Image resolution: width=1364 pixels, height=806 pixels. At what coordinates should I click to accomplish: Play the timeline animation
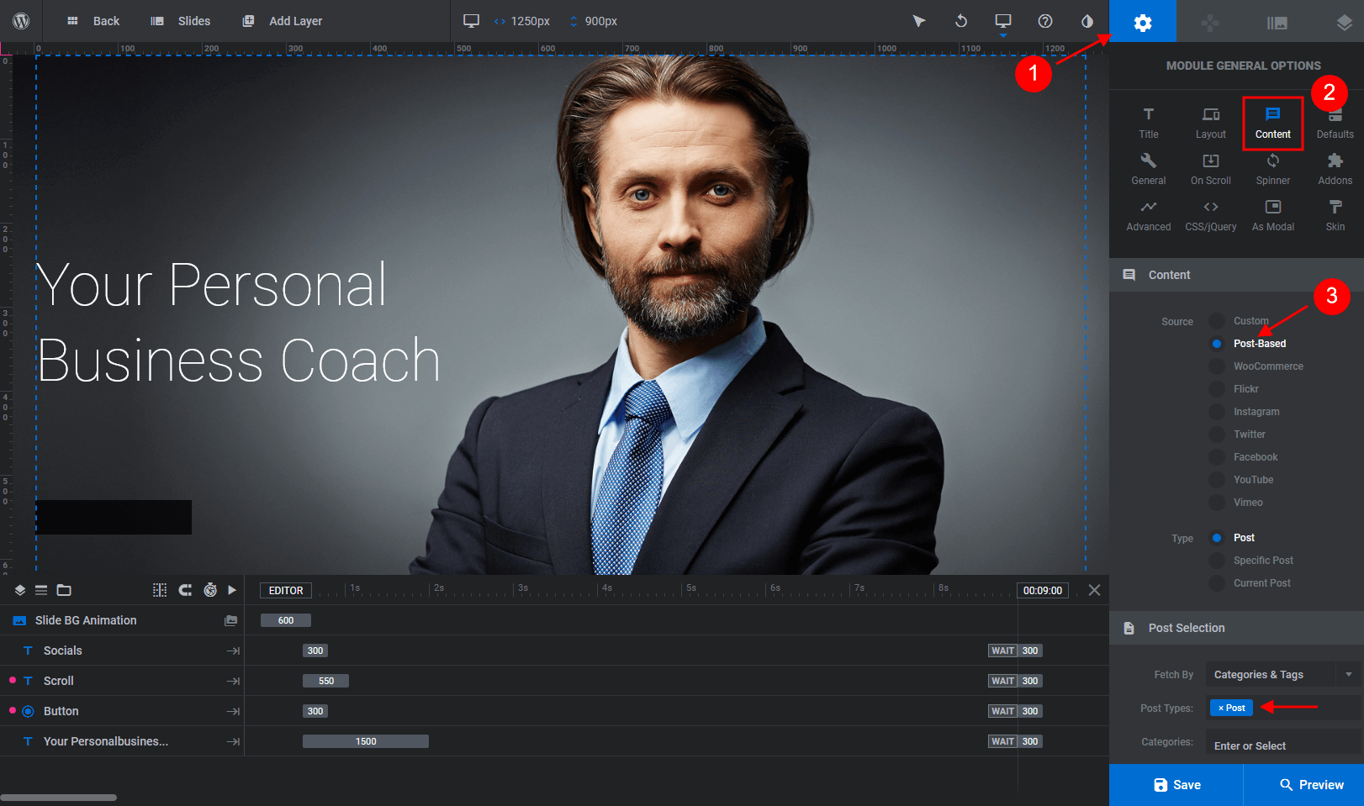[233, 590]
